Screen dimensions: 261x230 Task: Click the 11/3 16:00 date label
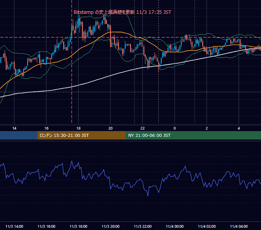pyautogui.click(x=46, y=226)
